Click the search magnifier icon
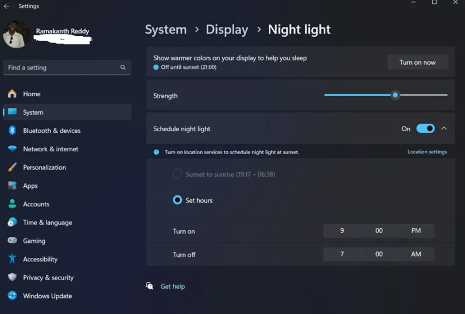This screenshot has width=465, height=314. pyautogui.click(x=123, y=68)
